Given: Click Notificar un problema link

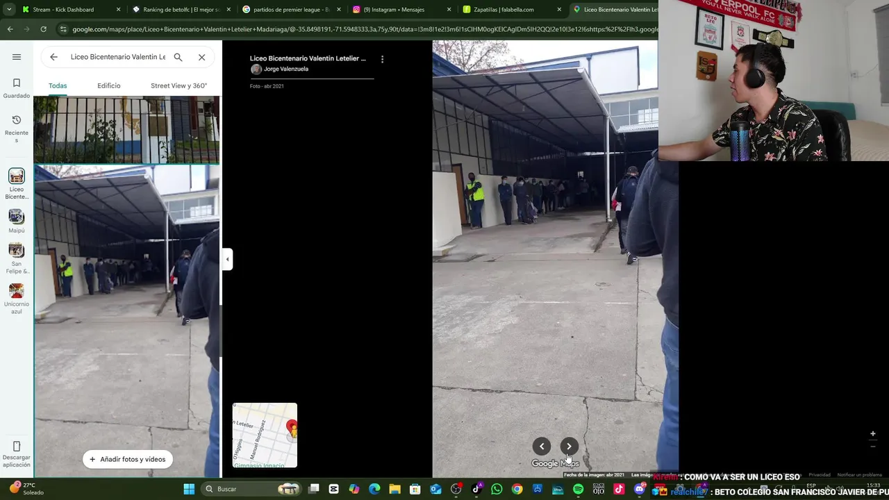Looking at the screenshot, I should coord(859,475).
